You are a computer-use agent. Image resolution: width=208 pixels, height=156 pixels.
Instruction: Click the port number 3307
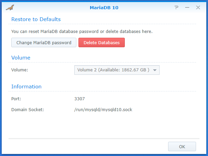(79, 99)
